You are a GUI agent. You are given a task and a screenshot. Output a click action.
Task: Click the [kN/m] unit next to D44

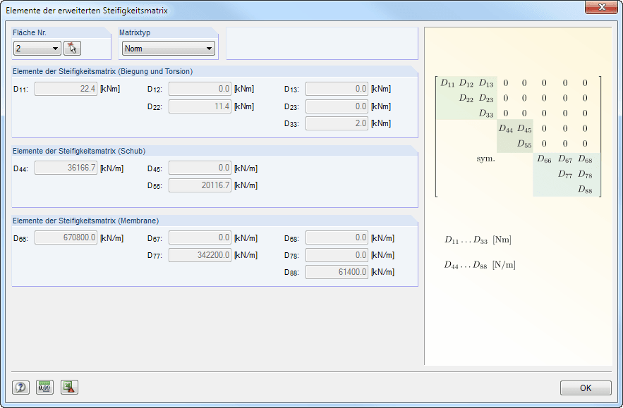click(x=111, y=168)
